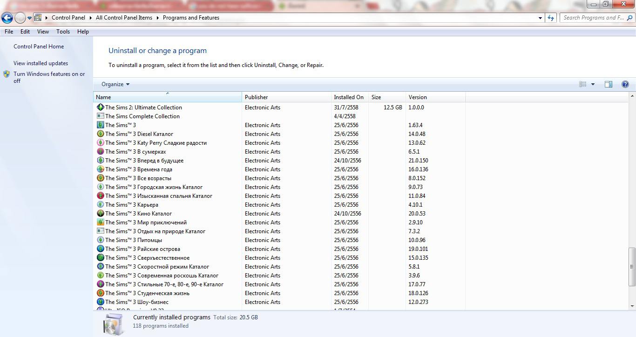This screenshot has width=636, height=337.
Task: Select the 12.5 GB size cell
Action: point(393,108)
